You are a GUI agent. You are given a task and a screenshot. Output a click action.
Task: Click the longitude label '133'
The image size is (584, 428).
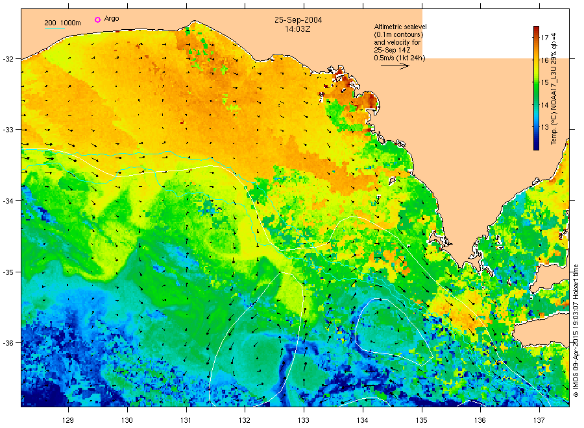(x=304, y=420)
